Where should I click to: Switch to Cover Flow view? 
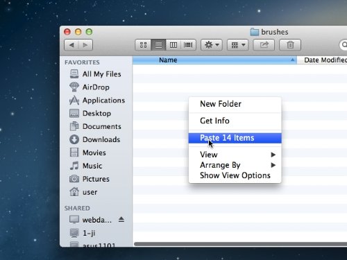[x=188, y=45]
